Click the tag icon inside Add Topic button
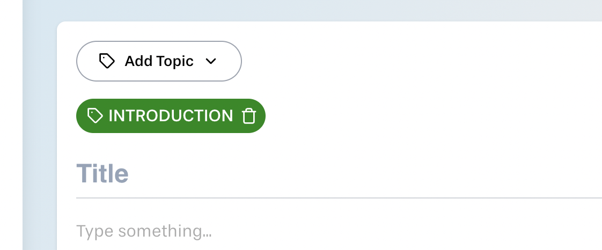 point(107,61)
